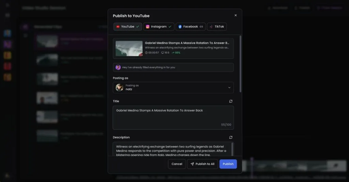Select the YouTube platform tab

pyautogui.click(x=127, y=27)
